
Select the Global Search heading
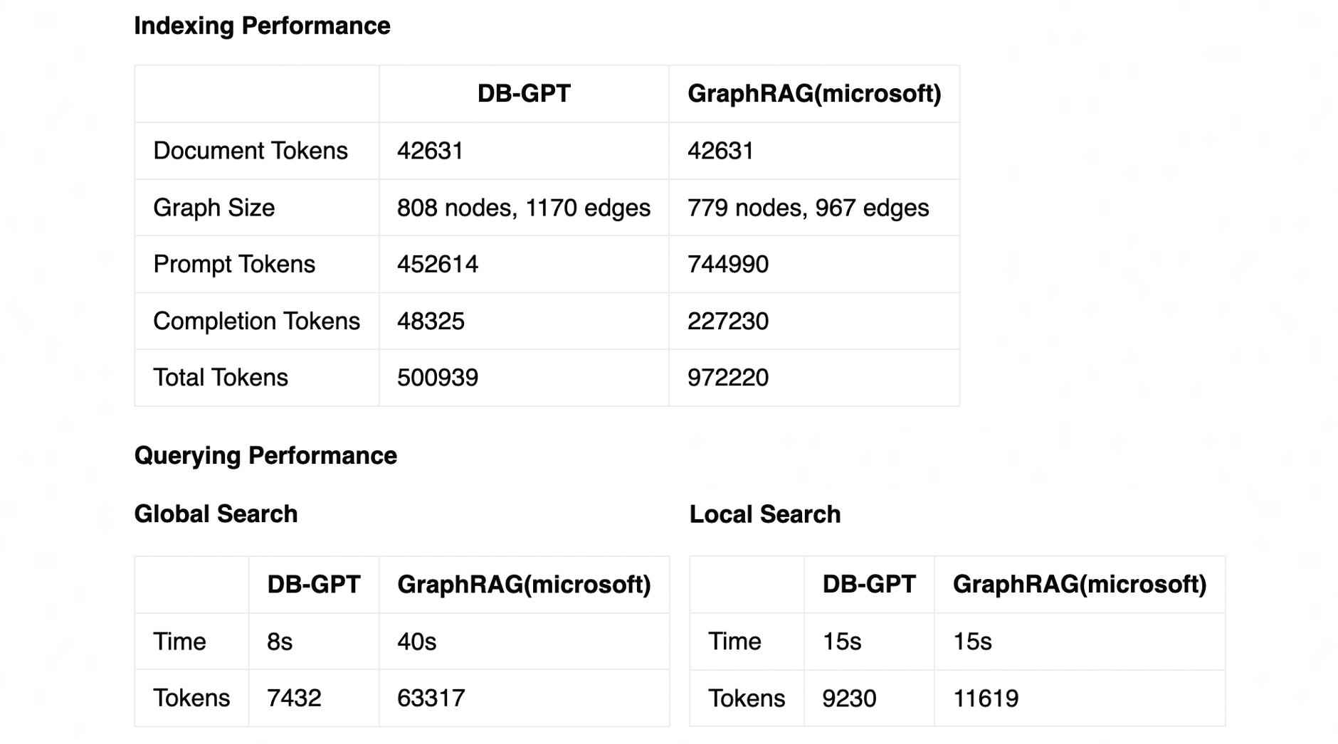click(216, 514)
